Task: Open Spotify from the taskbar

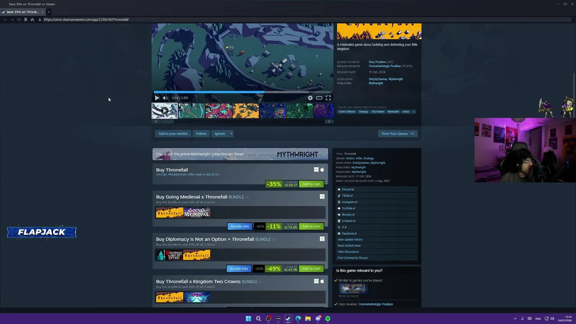Action: point(328,319)
